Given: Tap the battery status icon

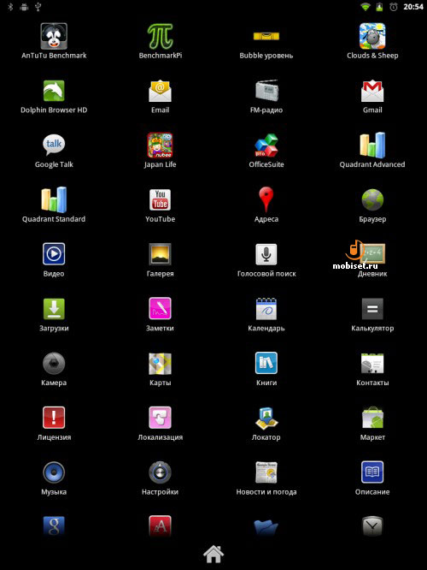Looking at the screenshot, I should (x=379, y=7).
